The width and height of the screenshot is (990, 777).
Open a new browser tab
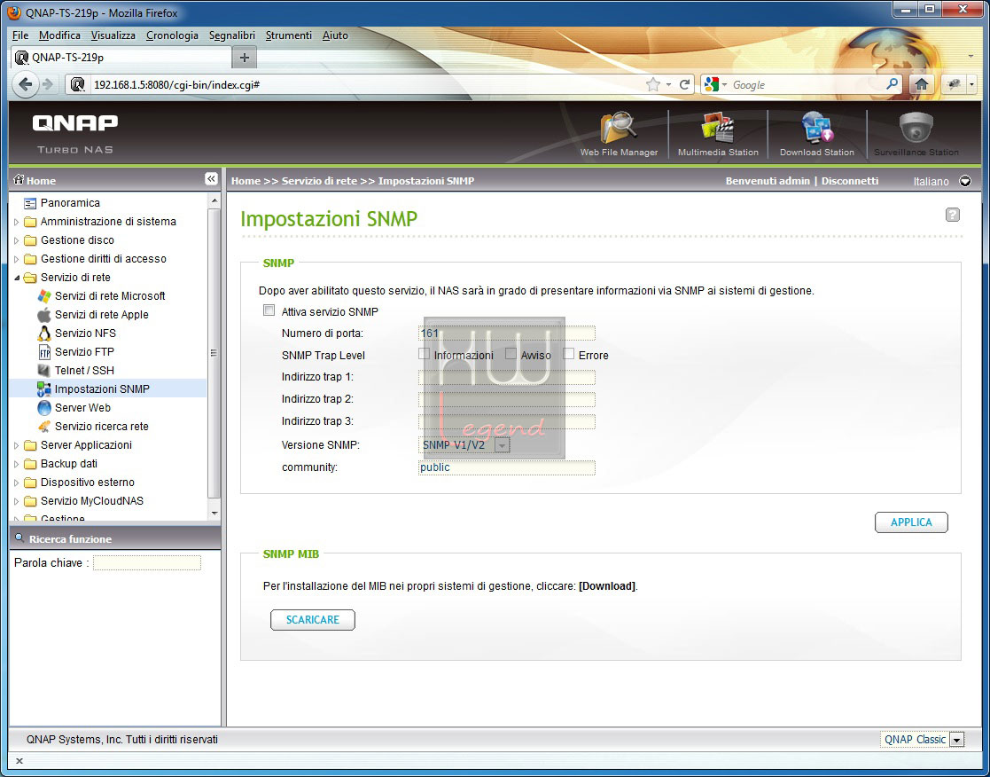point(245,58)
